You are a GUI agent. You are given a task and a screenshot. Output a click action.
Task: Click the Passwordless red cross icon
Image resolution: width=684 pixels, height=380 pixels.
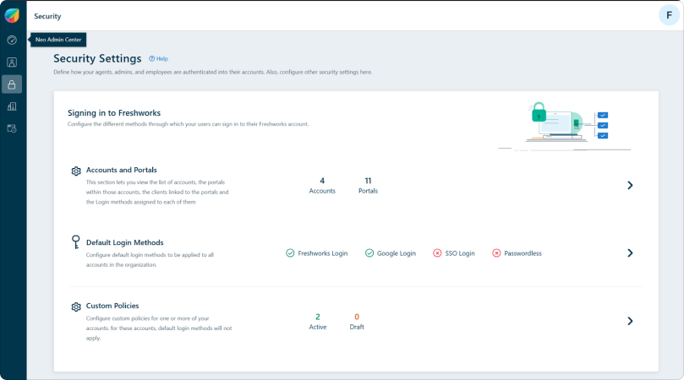point(496,253)
